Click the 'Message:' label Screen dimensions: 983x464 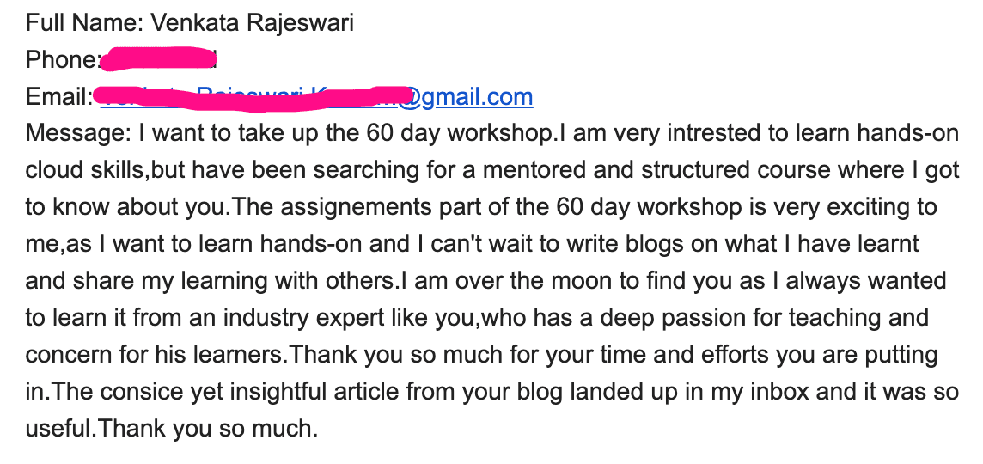78,134
